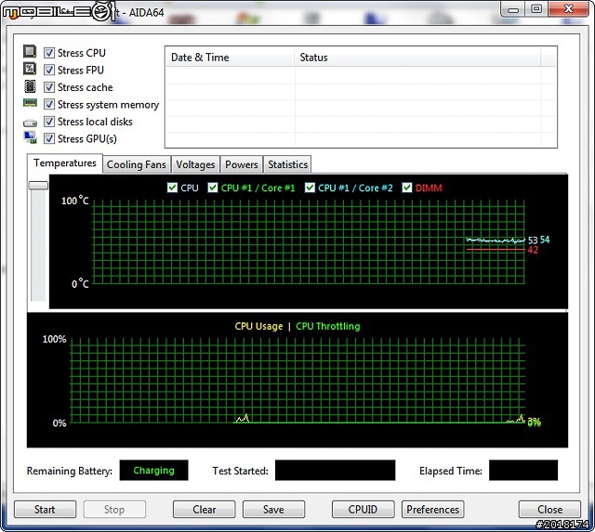Minimize the AIDA64 window
This screenshot has width=595, height=532.
tap(513, 9)
